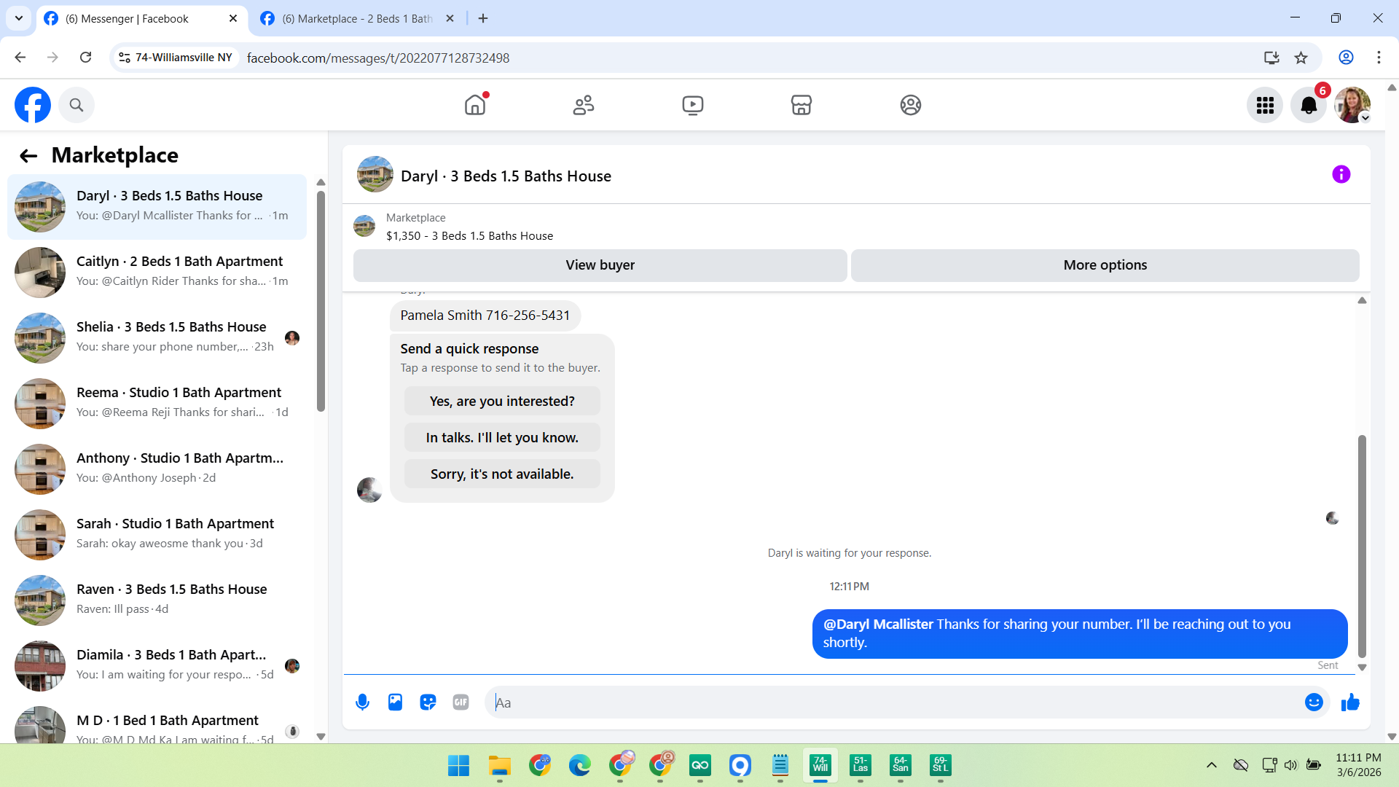Image resolution: width=1399 pixels, height=787 pixels.
Task: Open the emoji picker in composer
Action: click(1314, 702)
